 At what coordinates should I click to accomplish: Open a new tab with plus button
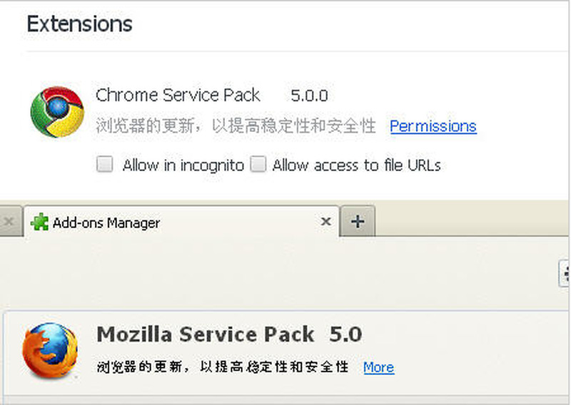click(x=358, y=222)
